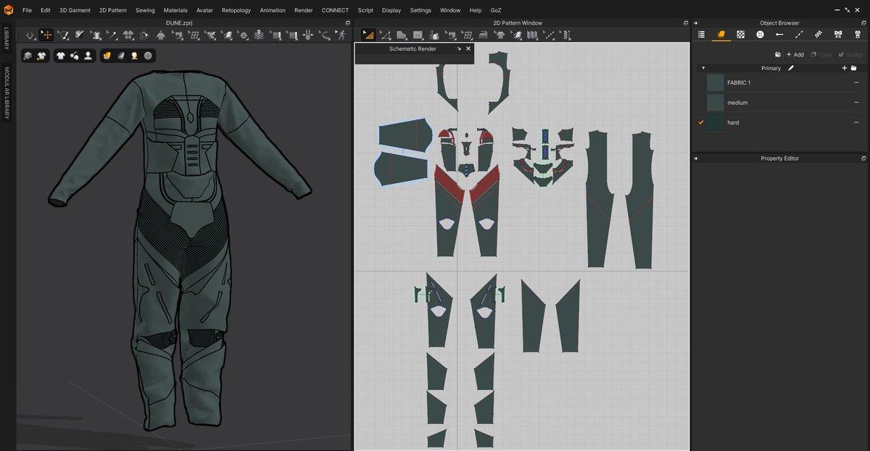
Task: Toggle the monochrome surface icon
Action: tap(121, 56)
